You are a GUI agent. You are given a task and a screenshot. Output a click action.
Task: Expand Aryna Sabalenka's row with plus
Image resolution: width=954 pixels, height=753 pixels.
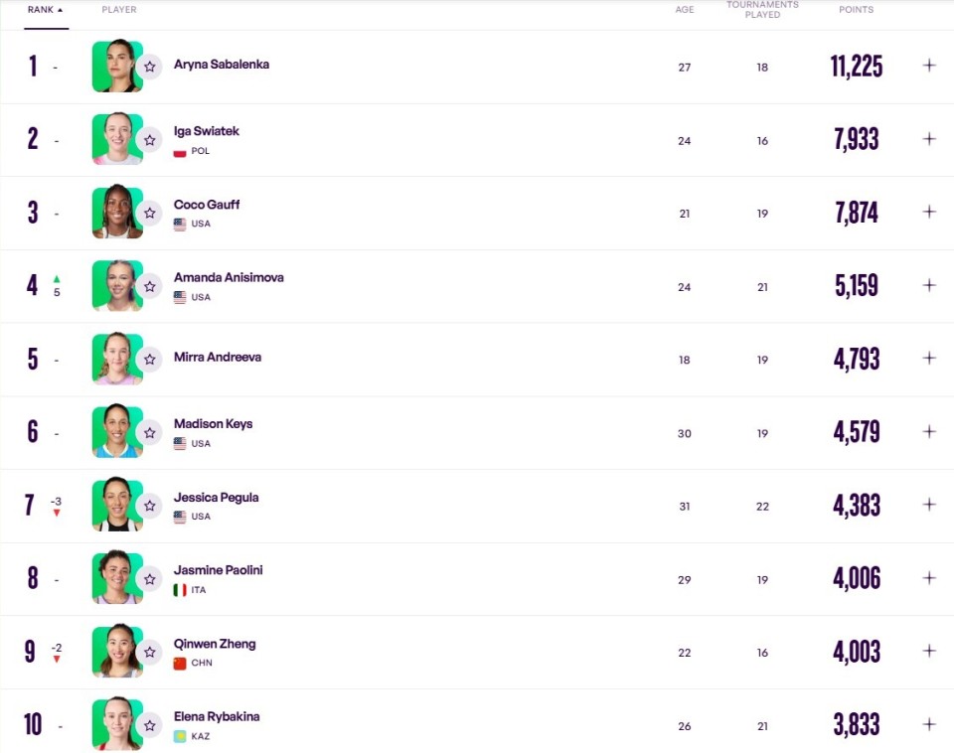929,66
